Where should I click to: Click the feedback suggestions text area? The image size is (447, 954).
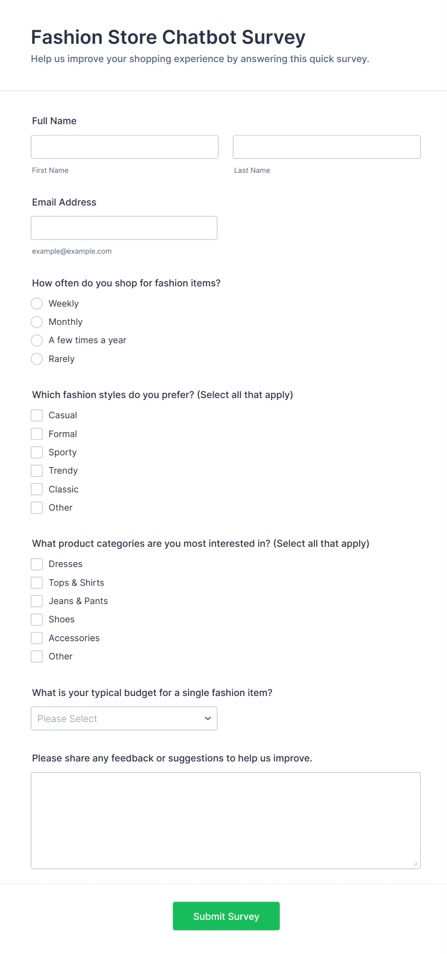coord(225,820)
